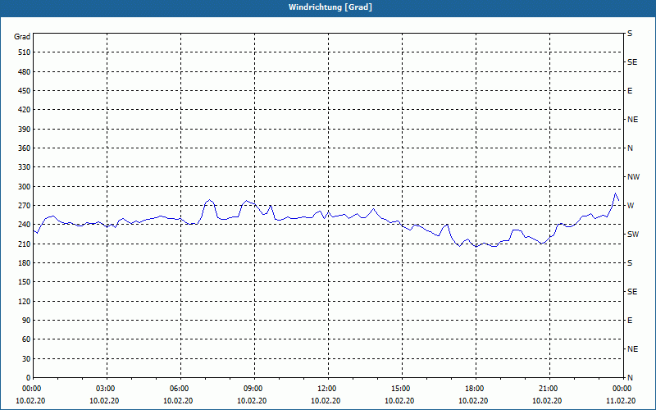Screen dimensions: 656x410
Task: Click the 480 y-axis label
Action: [24, 72]
